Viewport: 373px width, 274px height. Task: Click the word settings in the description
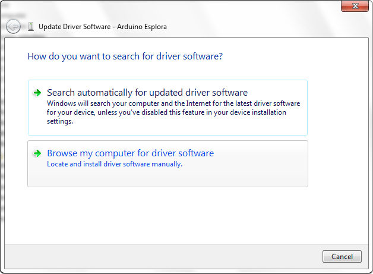point(60,121)
